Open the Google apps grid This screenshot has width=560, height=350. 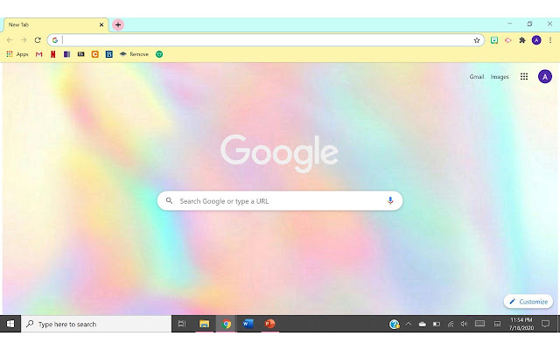click(524, 76)
